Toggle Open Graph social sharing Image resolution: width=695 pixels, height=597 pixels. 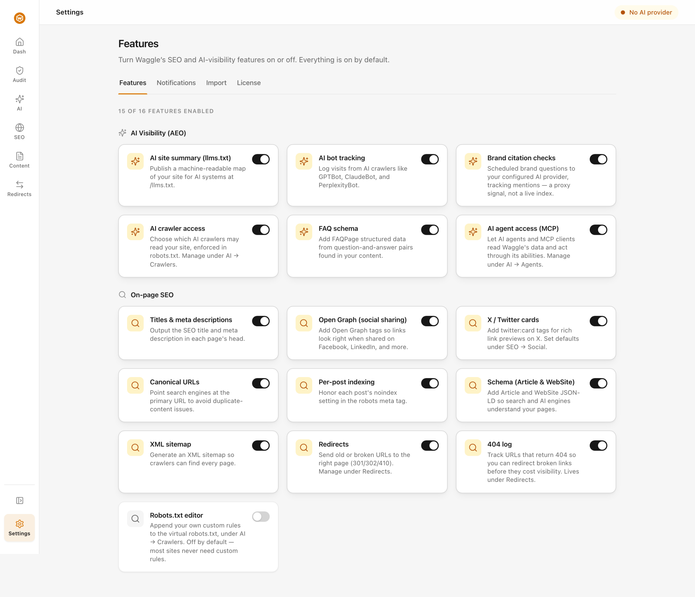(x=430, y=321)
